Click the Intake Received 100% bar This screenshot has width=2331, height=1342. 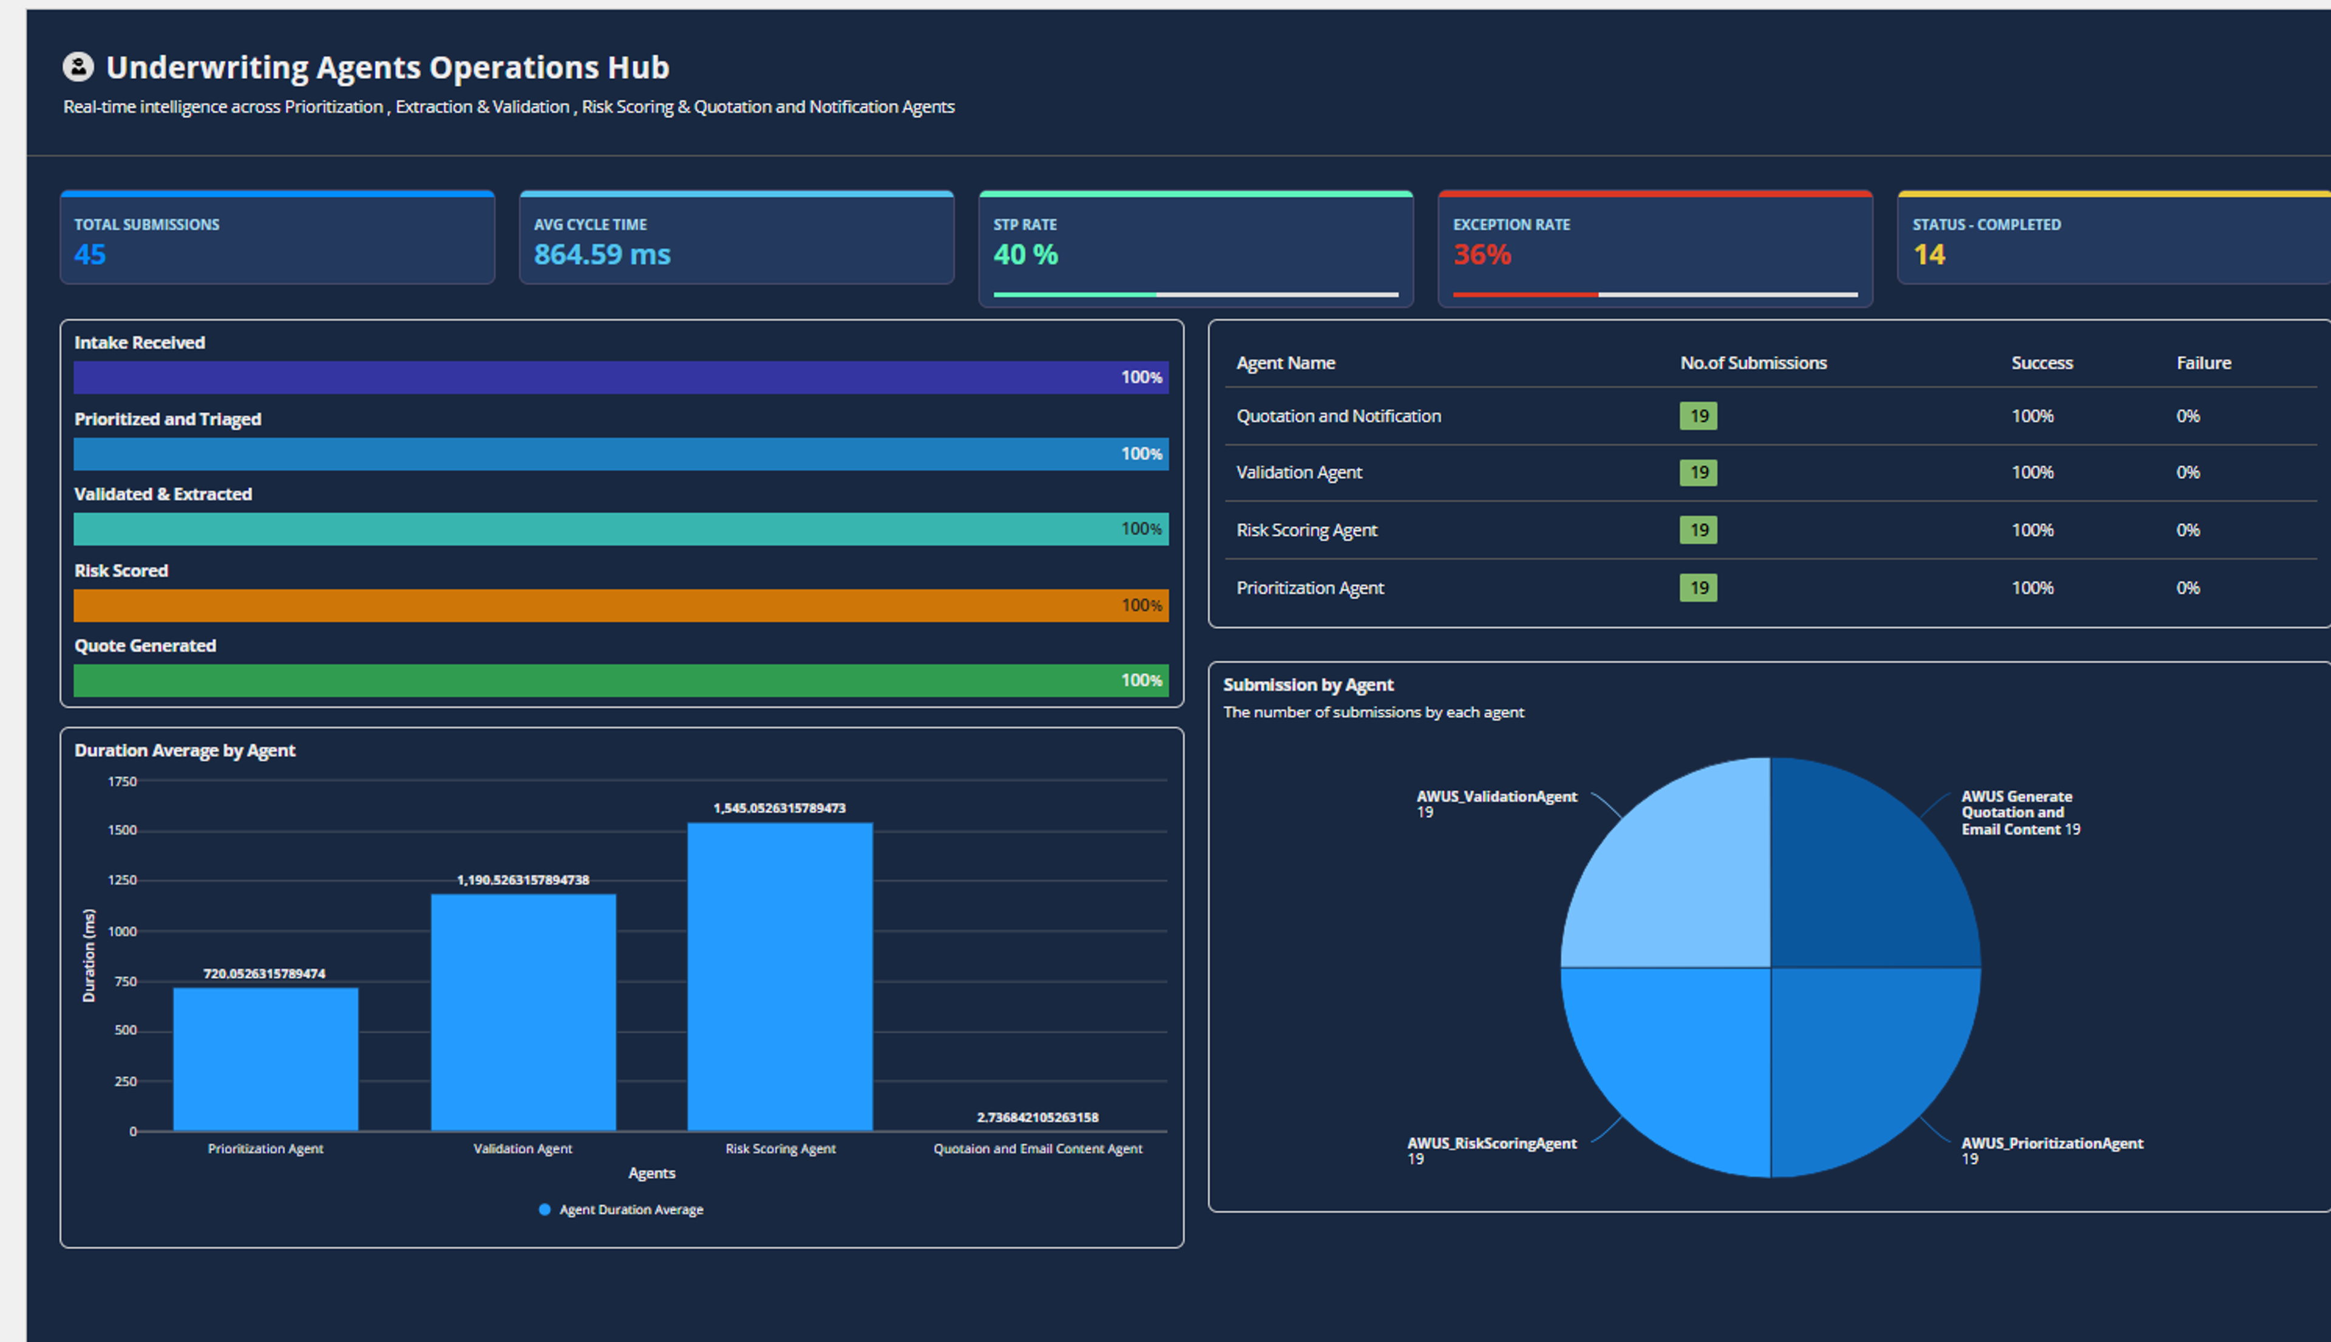click(x=621, y=378)
